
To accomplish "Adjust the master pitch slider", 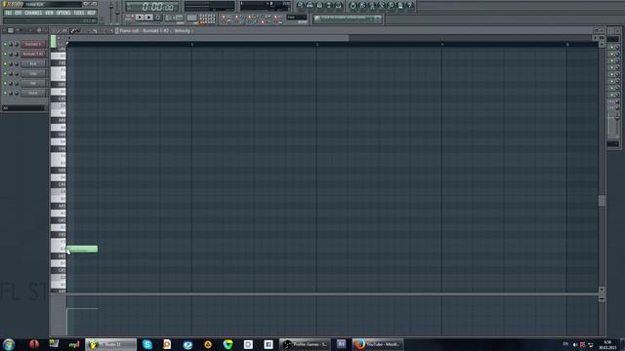I will tap(117, 12).
